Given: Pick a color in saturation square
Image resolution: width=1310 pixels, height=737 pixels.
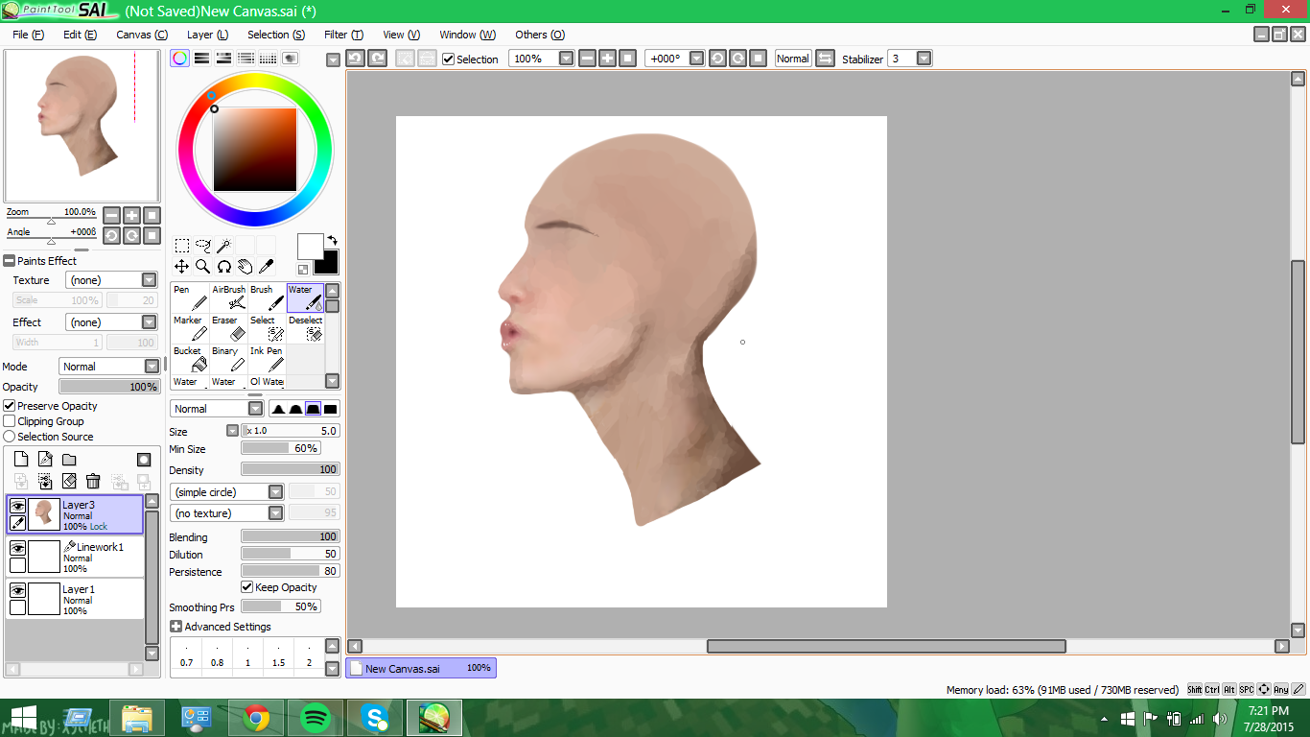Looking at the screenshot, I should pyautogui.click(x=255, y=150).
